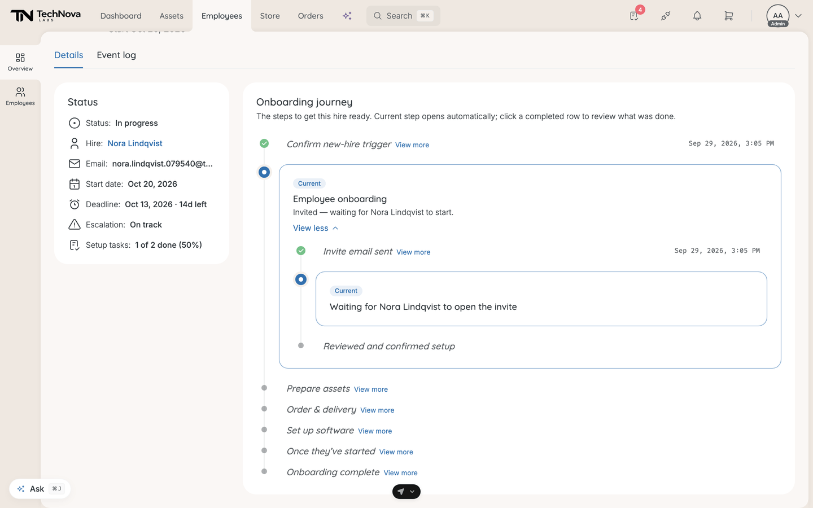Click the green check on Confirm new-hire trigger
Screen dimensions: 813x508
(x=264, y=143)
